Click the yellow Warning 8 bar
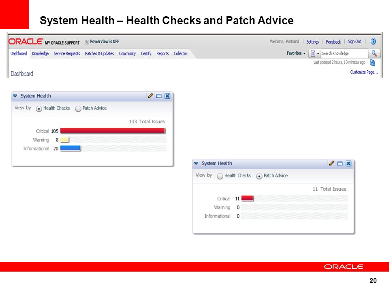The height and width of the screenshot is (291, 389). click(x=64, y=139)
